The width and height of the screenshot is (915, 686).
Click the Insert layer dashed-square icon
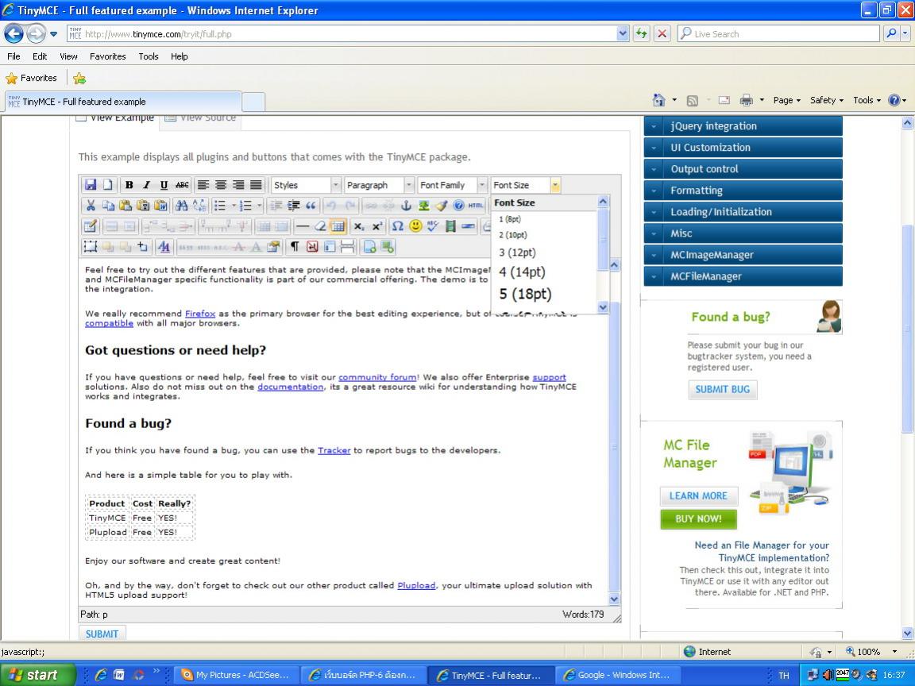[91, 247]
